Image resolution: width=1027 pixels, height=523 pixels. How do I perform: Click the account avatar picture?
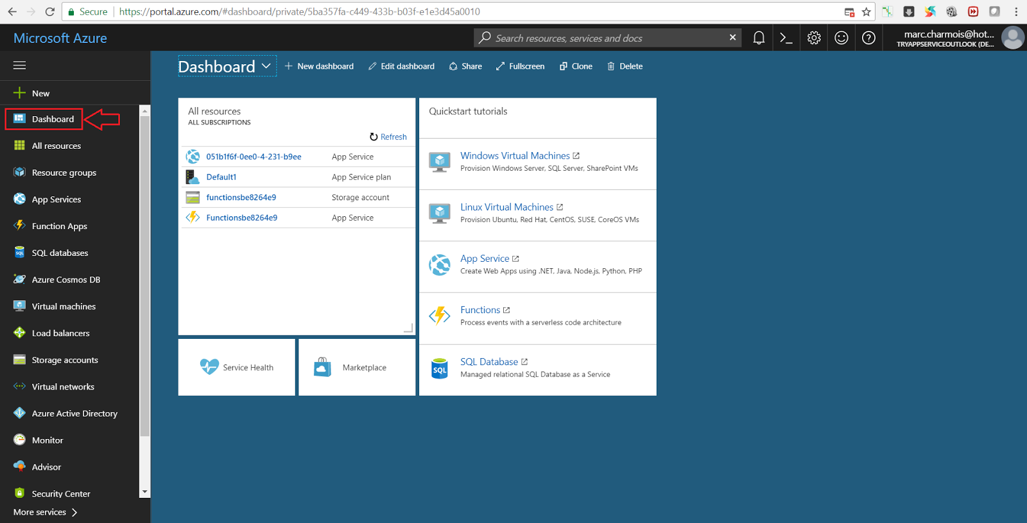pyautogui.click(x=1013, y=38)
